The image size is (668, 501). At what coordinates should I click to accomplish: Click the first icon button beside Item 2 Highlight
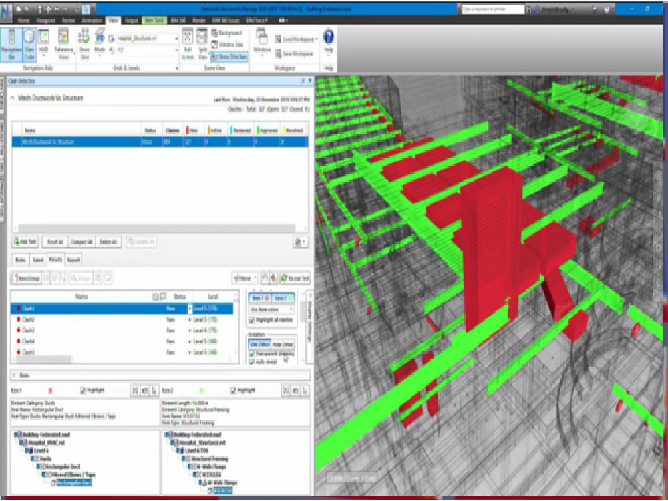point(286,391)
